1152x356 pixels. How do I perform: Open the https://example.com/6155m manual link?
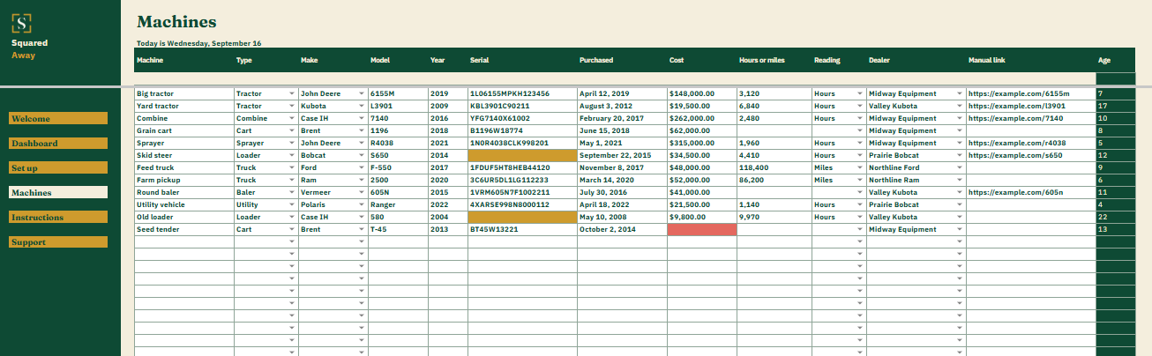pyautogui.click(x=1018, y=93)
